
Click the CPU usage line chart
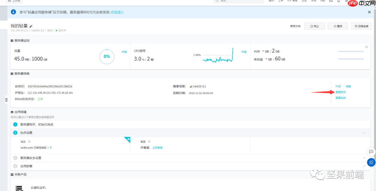tap(218, 56)
